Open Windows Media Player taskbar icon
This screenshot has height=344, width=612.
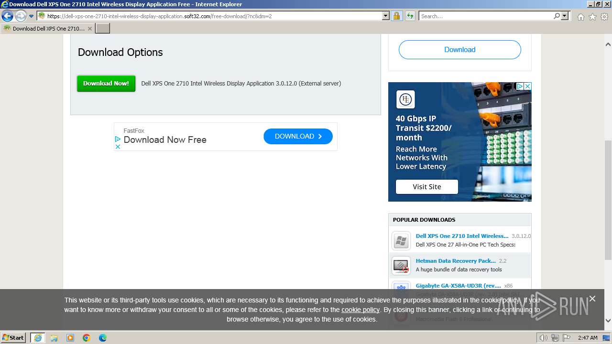click(70, 338)
